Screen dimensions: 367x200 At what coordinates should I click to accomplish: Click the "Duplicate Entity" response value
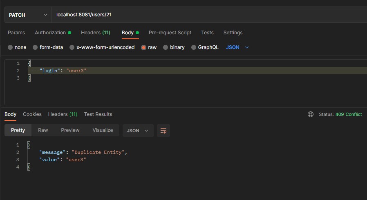pyautogui.click(x=98, y=152)
